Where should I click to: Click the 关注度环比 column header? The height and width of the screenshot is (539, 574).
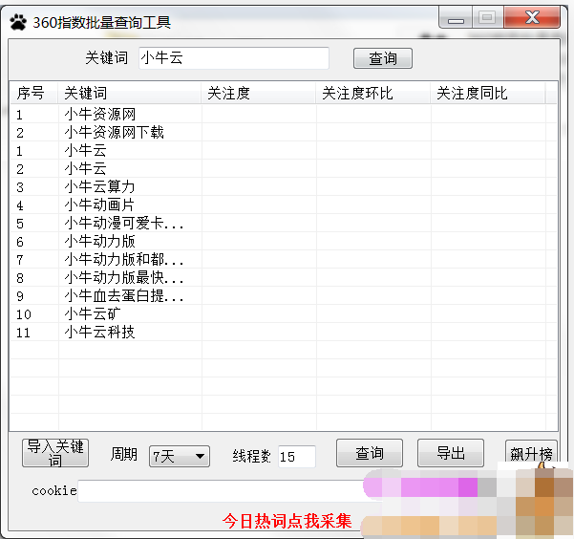[372, 93]
